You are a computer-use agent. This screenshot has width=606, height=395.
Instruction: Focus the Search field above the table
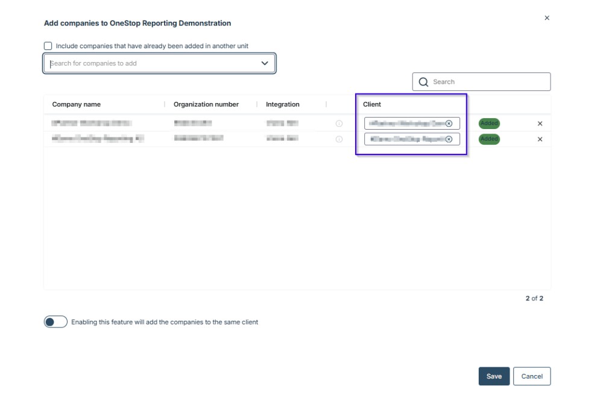click(x=488, y=82)
